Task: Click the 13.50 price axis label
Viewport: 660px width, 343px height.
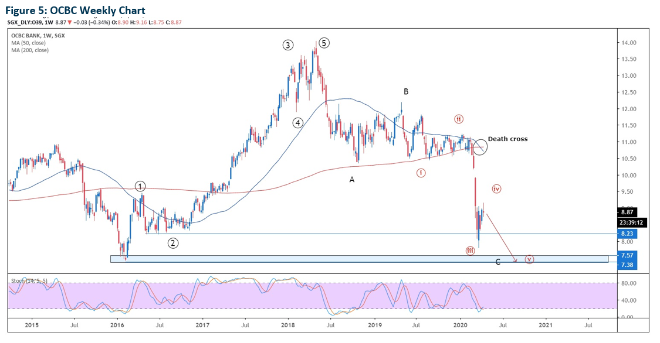Action: coord(628,59)
